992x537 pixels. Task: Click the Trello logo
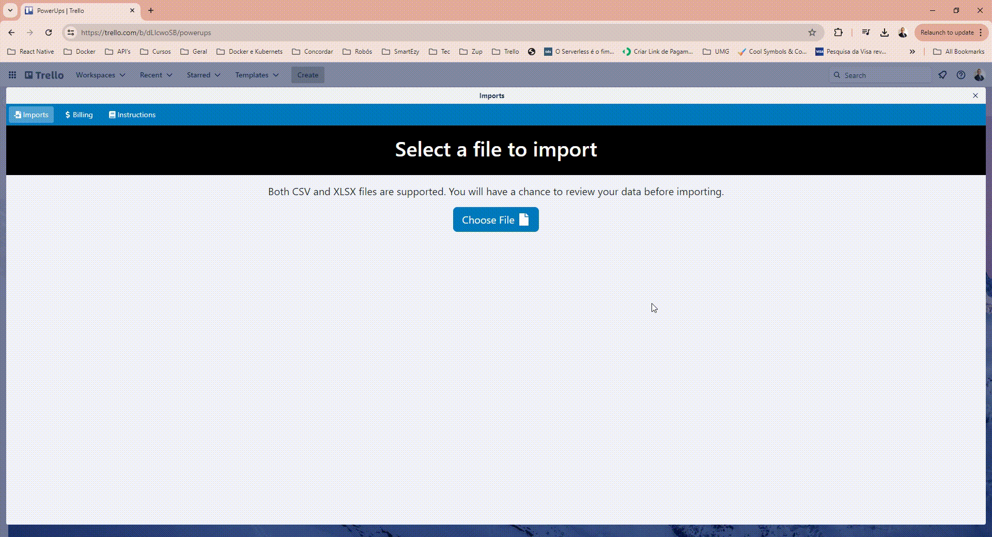click(x=44, y=75)
